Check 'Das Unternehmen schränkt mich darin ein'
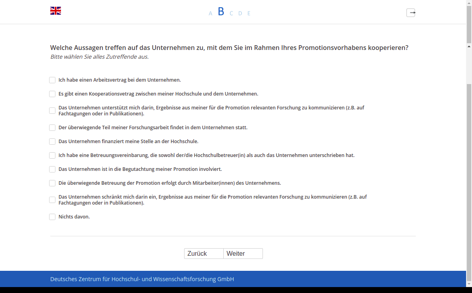 (52, 200)
